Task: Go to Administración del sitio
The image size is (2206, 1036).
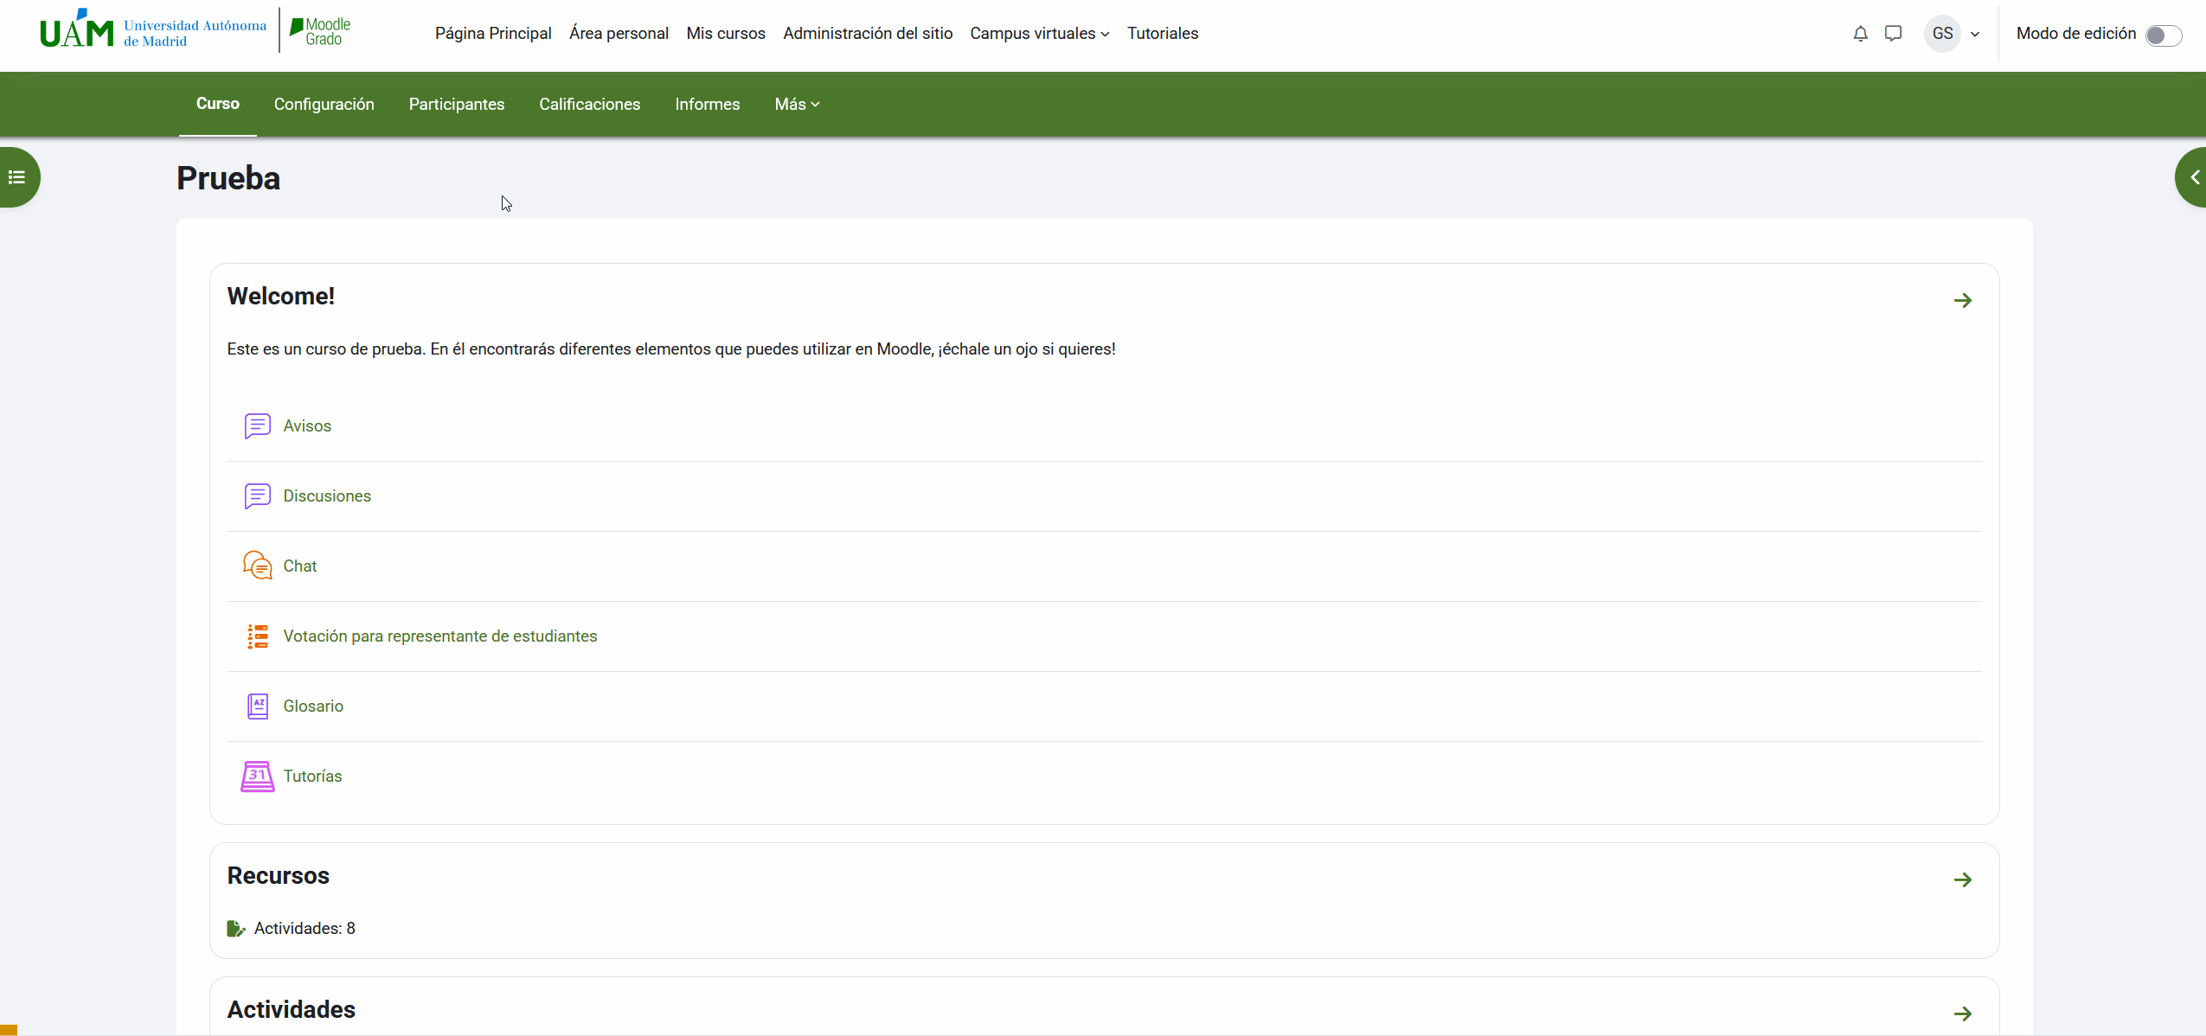Action: click(x=868, y=34)
